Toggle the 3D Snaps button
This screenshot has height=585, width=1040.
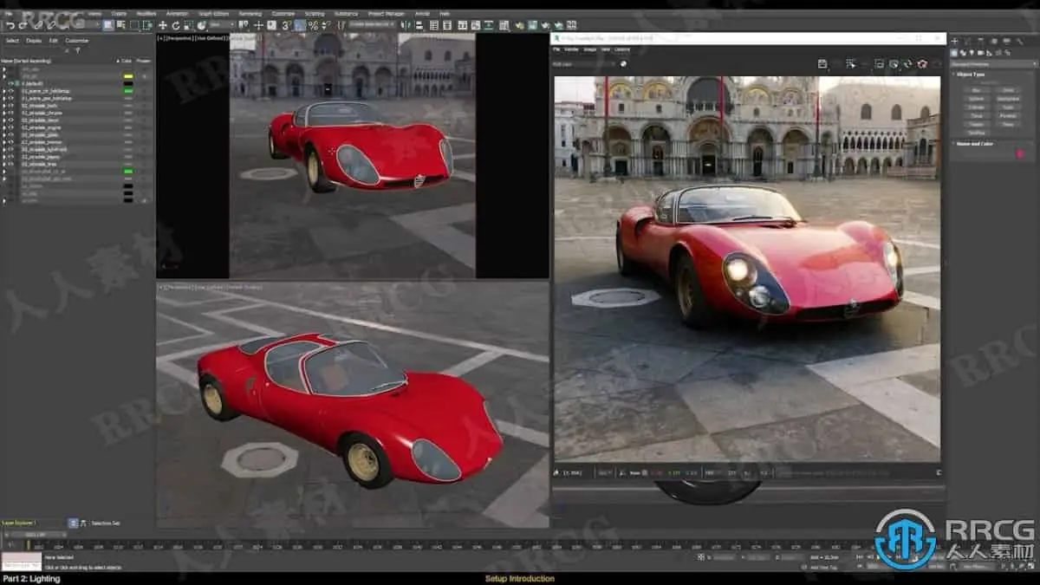tap(285, 26)
